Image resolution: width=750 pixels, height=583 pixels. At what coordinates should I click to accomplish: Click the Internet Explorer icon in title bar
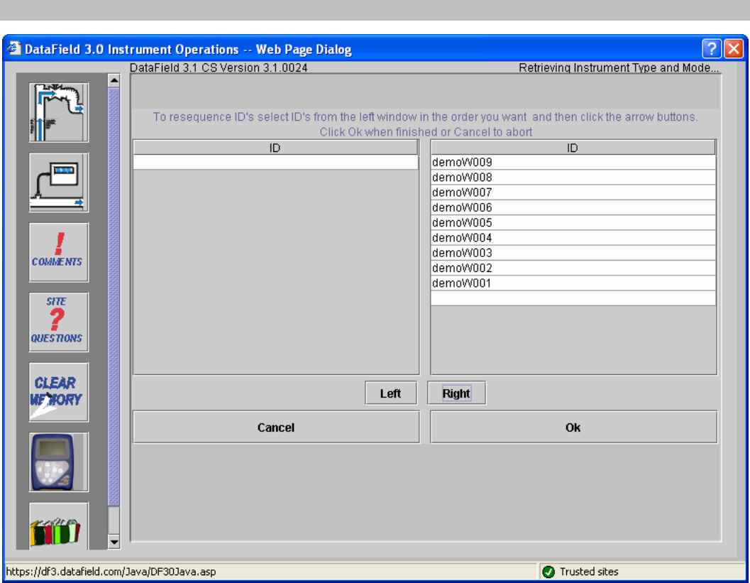pyautogui.click(x=14, y=48)
